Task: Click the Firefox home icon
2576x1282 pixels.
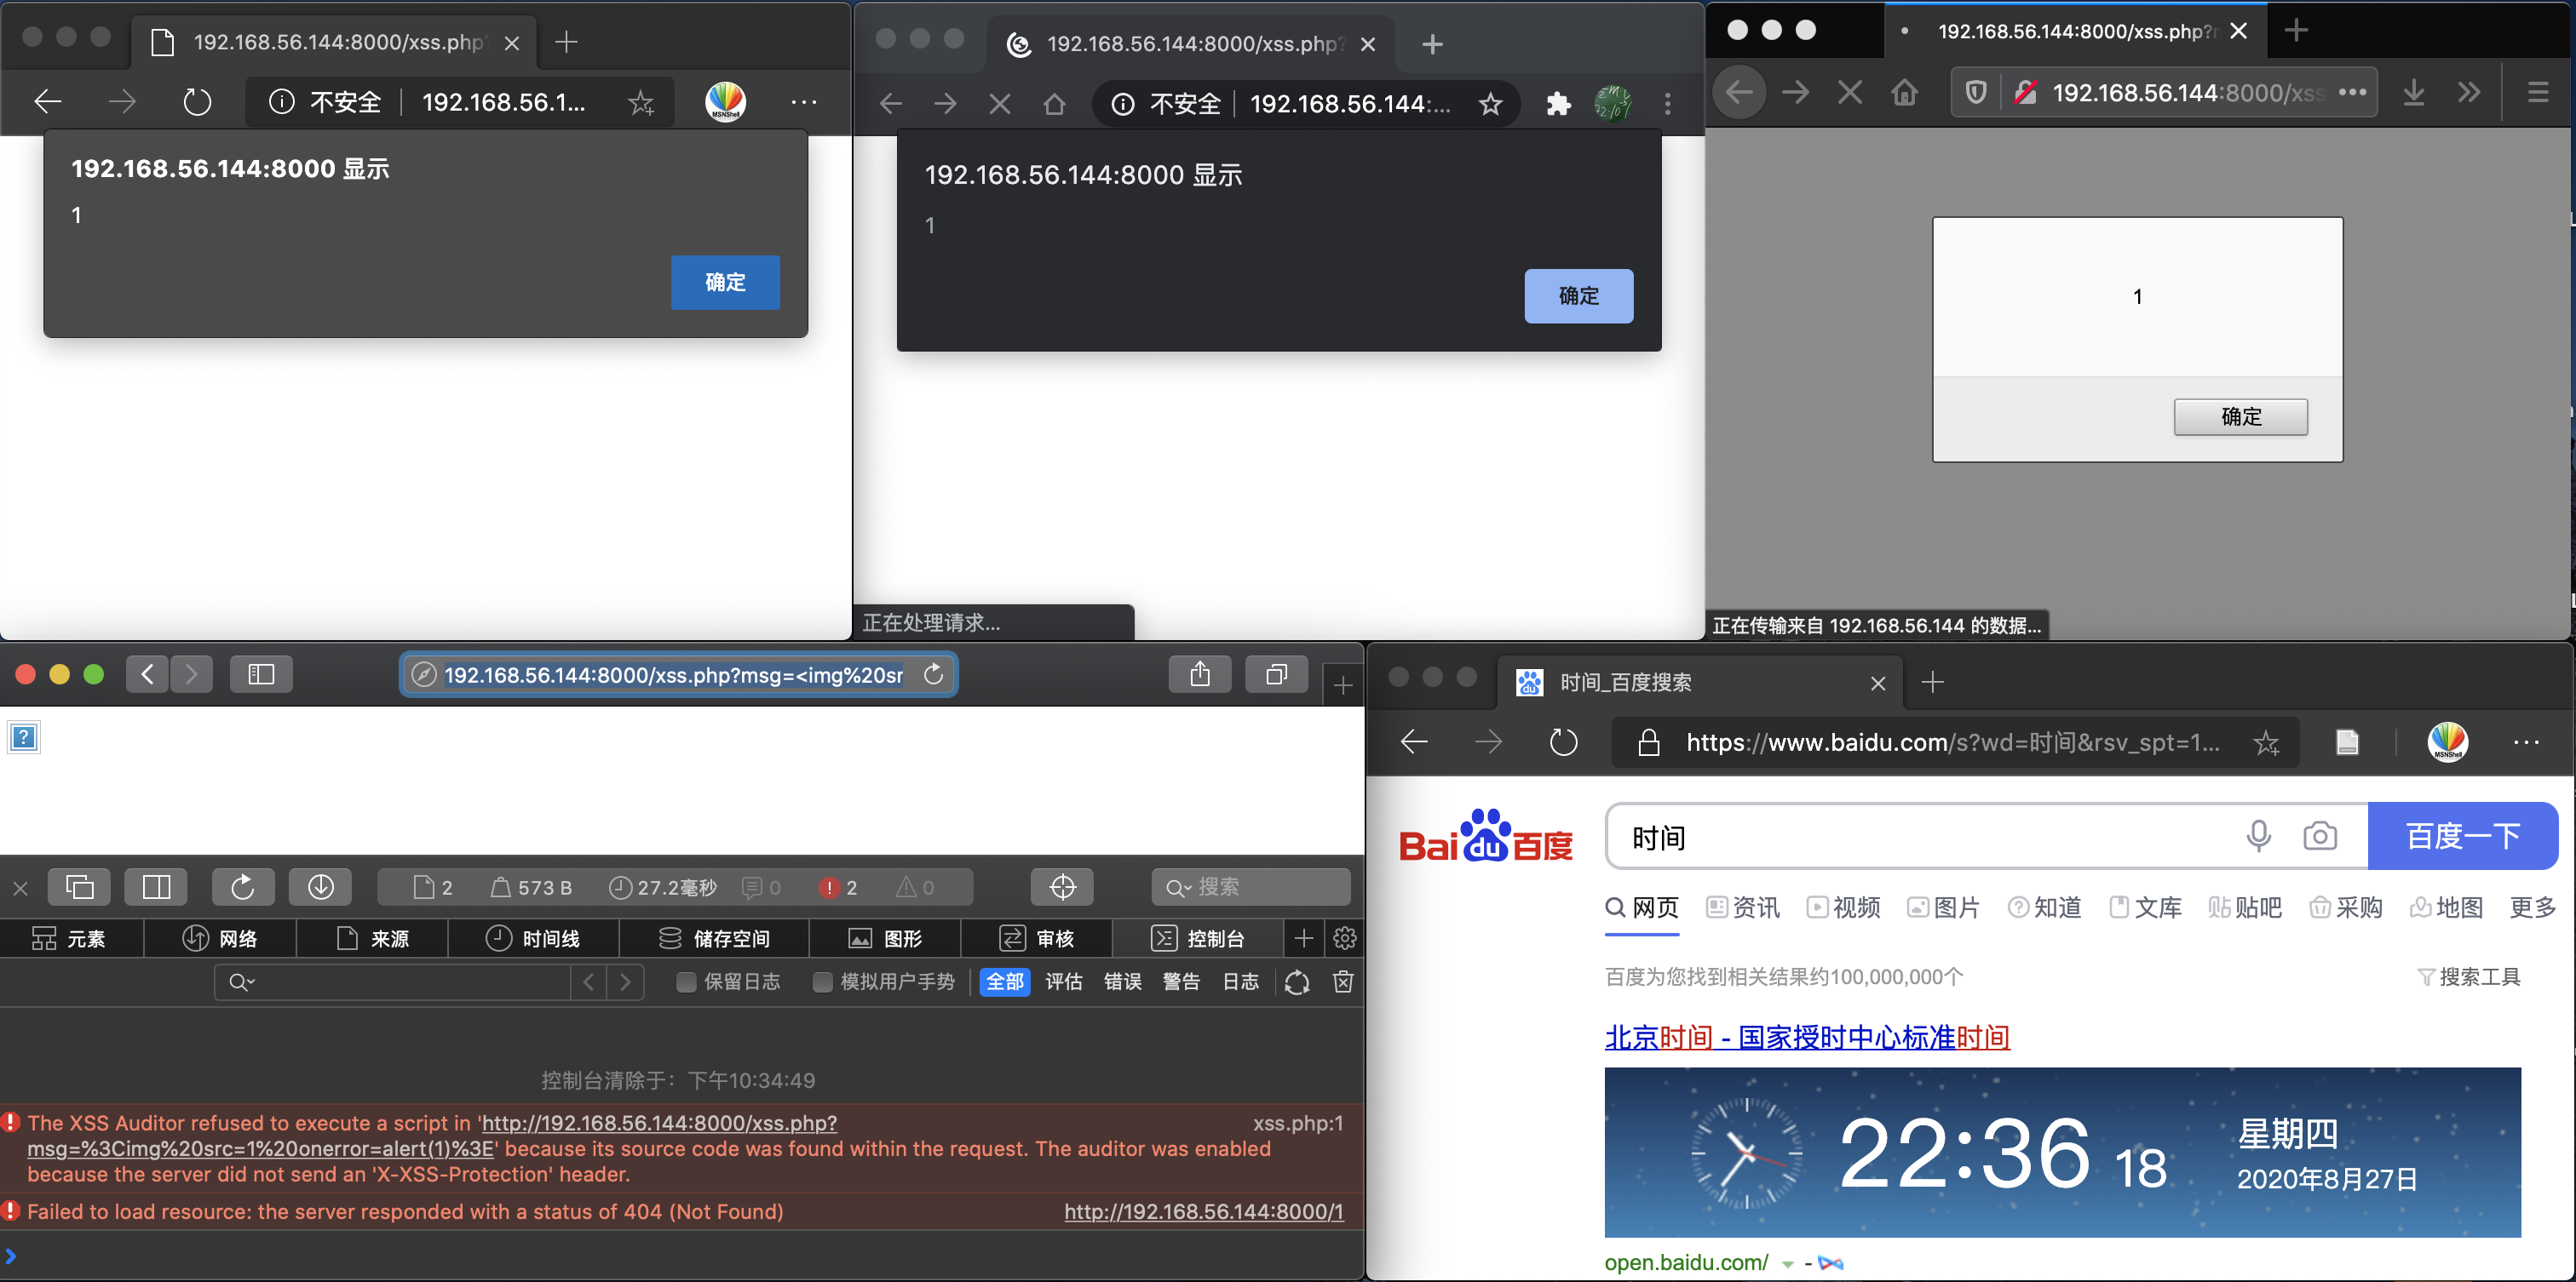Action: click(x=1904, y=93)
